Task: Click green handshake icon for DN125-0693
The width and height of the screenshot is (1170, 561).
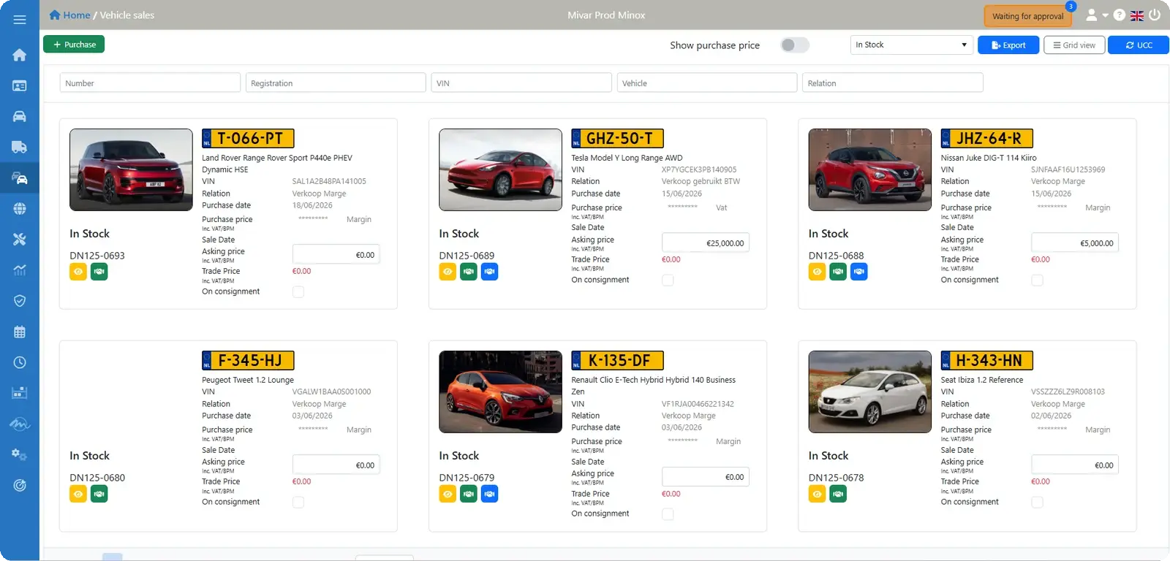Action: [99, 272]
